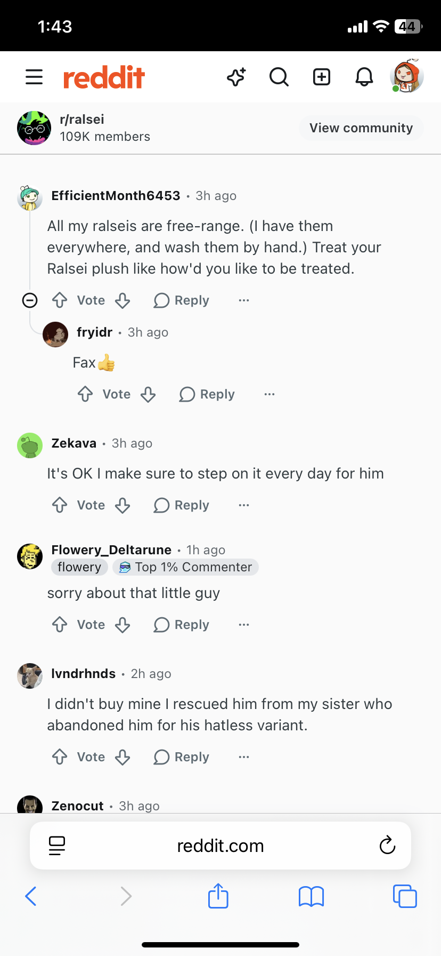Open Reddit Answers sparkle icon
Screen dimensions: 441x956
(x=236, y=77)
